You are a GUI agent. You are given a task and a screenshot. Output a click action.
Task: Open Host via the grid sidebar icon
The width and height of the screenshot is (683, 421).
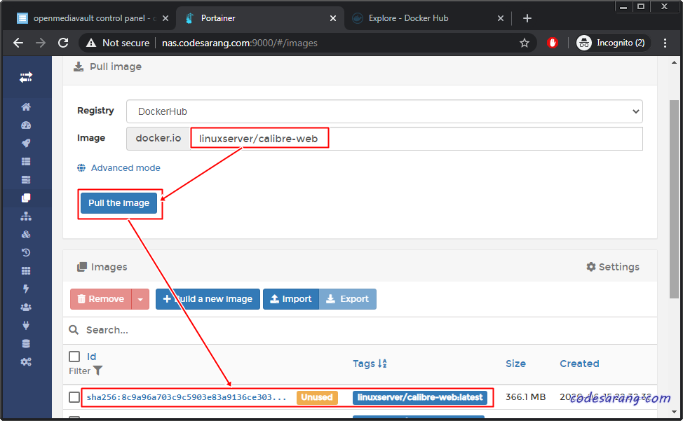(26, 270)
